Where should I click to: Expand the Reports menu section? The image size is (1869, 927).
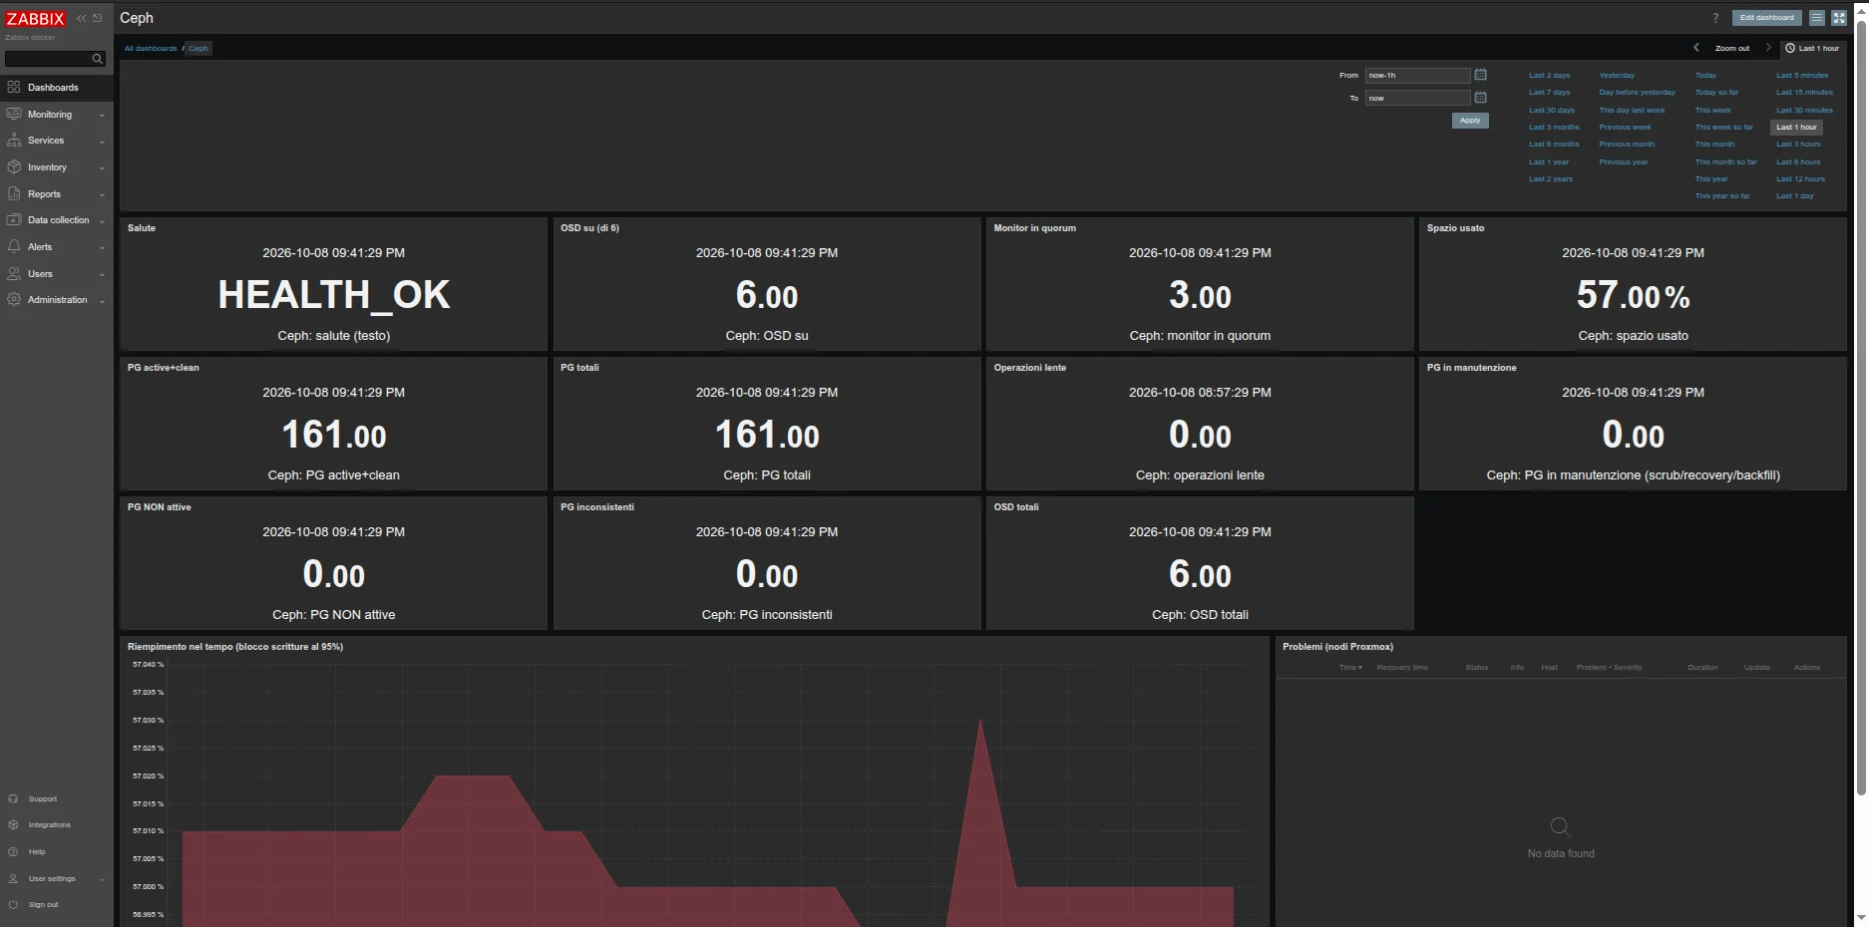tap(57, 194)
